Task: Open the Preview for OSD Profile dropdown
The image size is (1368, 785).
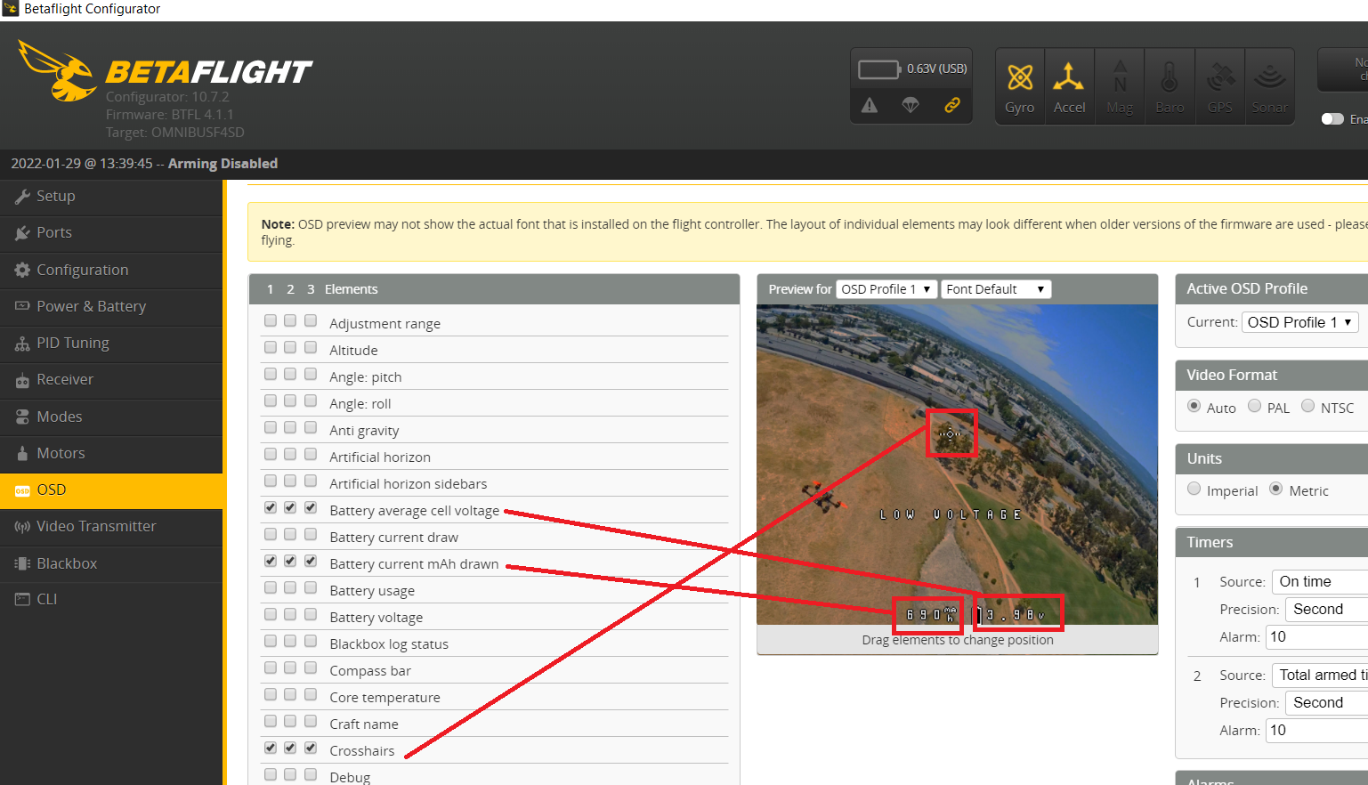Action: (x=886, y=289)
